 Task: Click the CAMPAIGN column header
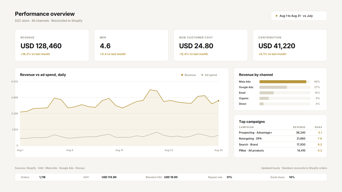pos(246,127)
